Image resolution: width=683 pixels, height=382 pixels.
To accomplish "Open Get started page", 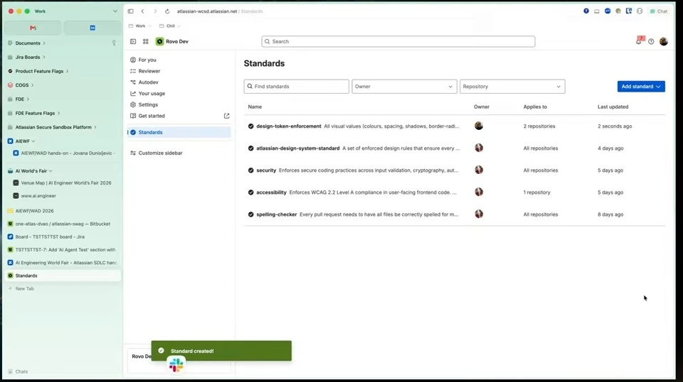I will click(152, 116).
